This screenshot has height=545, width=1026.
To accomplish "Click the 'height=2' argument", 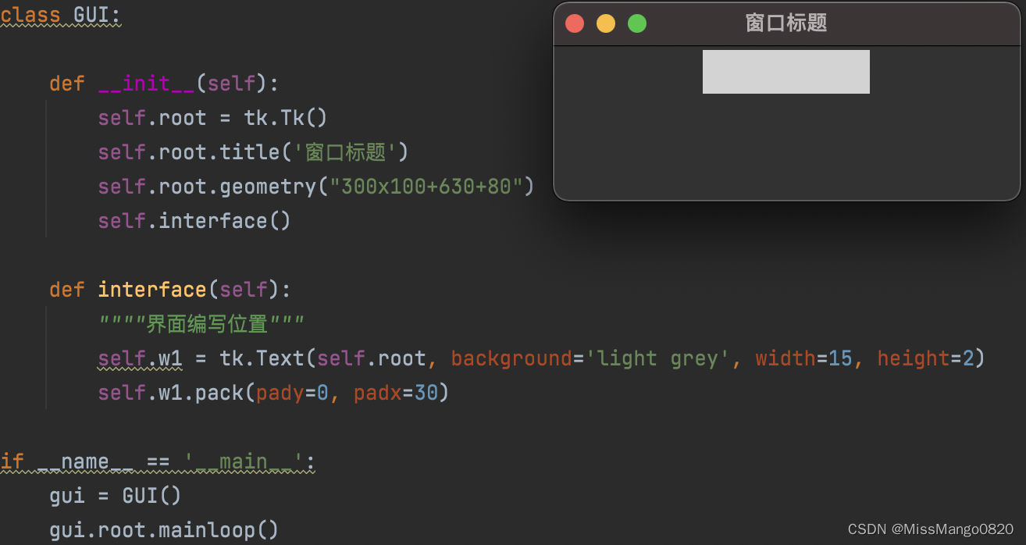I will tap(926, 358).
